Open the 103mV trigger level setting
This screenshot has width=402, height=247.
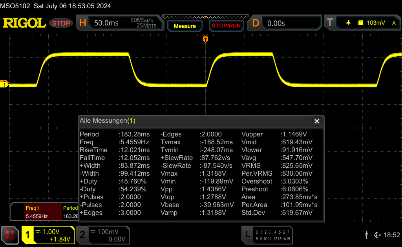pyautogui.click(x=376, y=23)
